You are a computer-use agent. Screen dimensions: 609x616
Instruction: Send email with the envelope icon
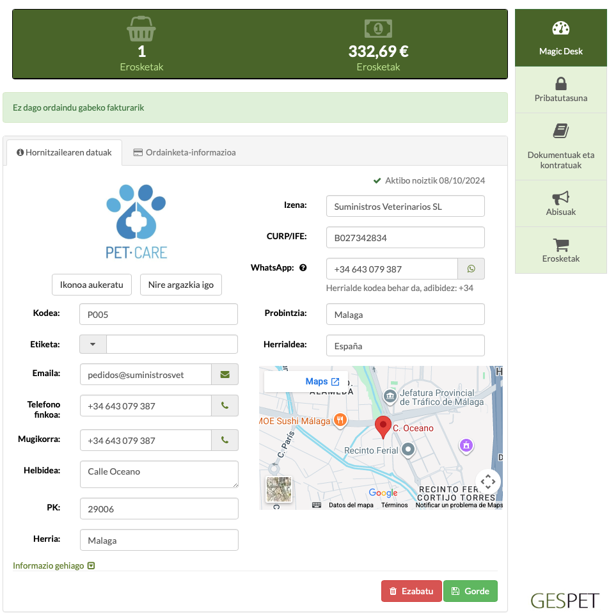pyautogui.click(x=225, y=374)
